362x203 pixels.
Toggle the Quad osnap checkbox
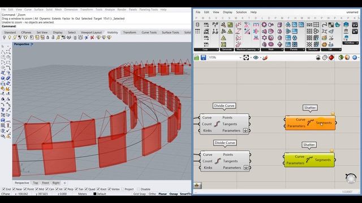point(86,189)
